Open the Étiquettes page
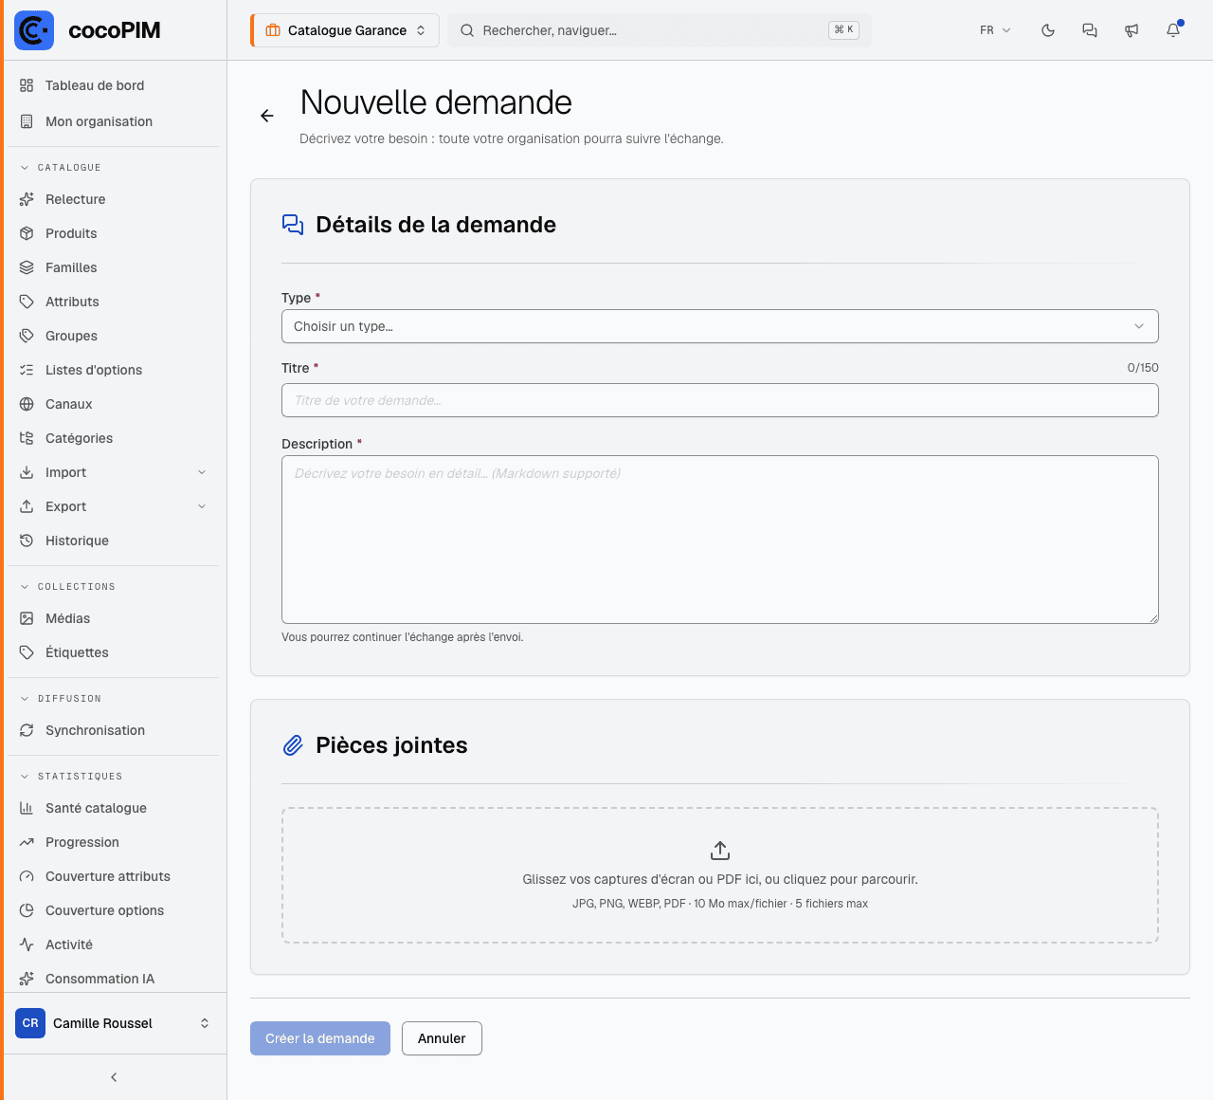This screenshot has height=1100, width=1213. pyautogui.click(x=114, y=652)
